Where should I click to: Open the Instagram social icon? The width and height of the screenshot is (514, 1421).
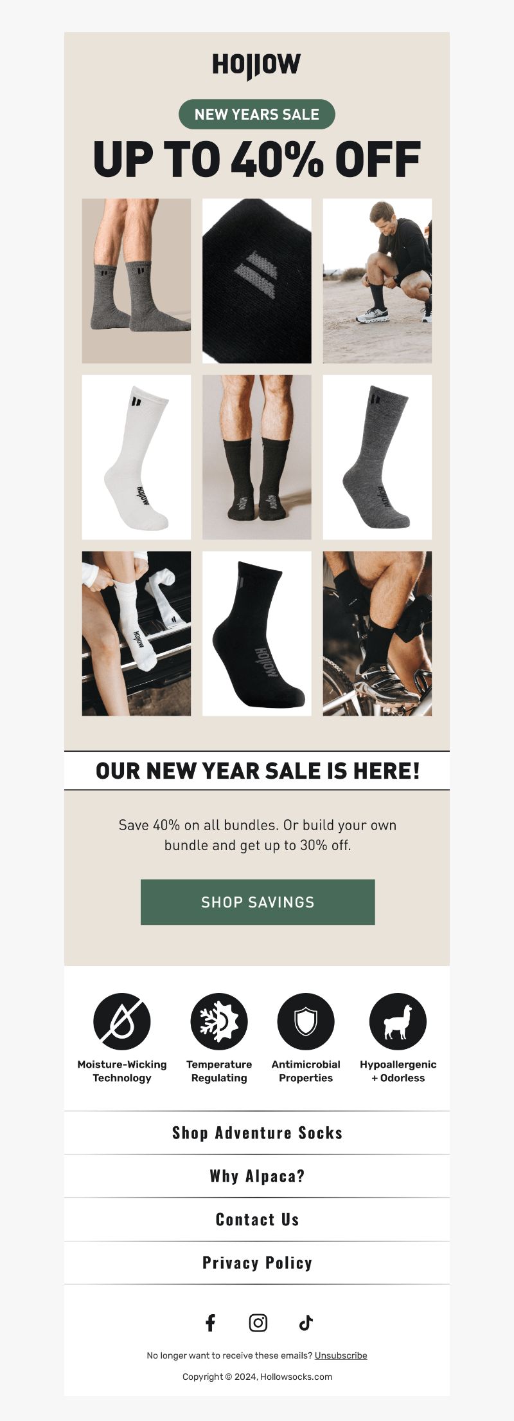tap(258, 1323)
